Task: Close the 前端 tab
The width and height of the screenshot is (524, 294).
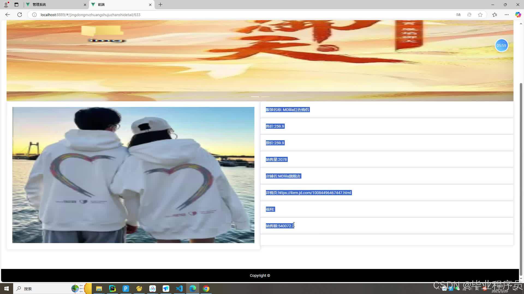Action: (x=150, y=5)
